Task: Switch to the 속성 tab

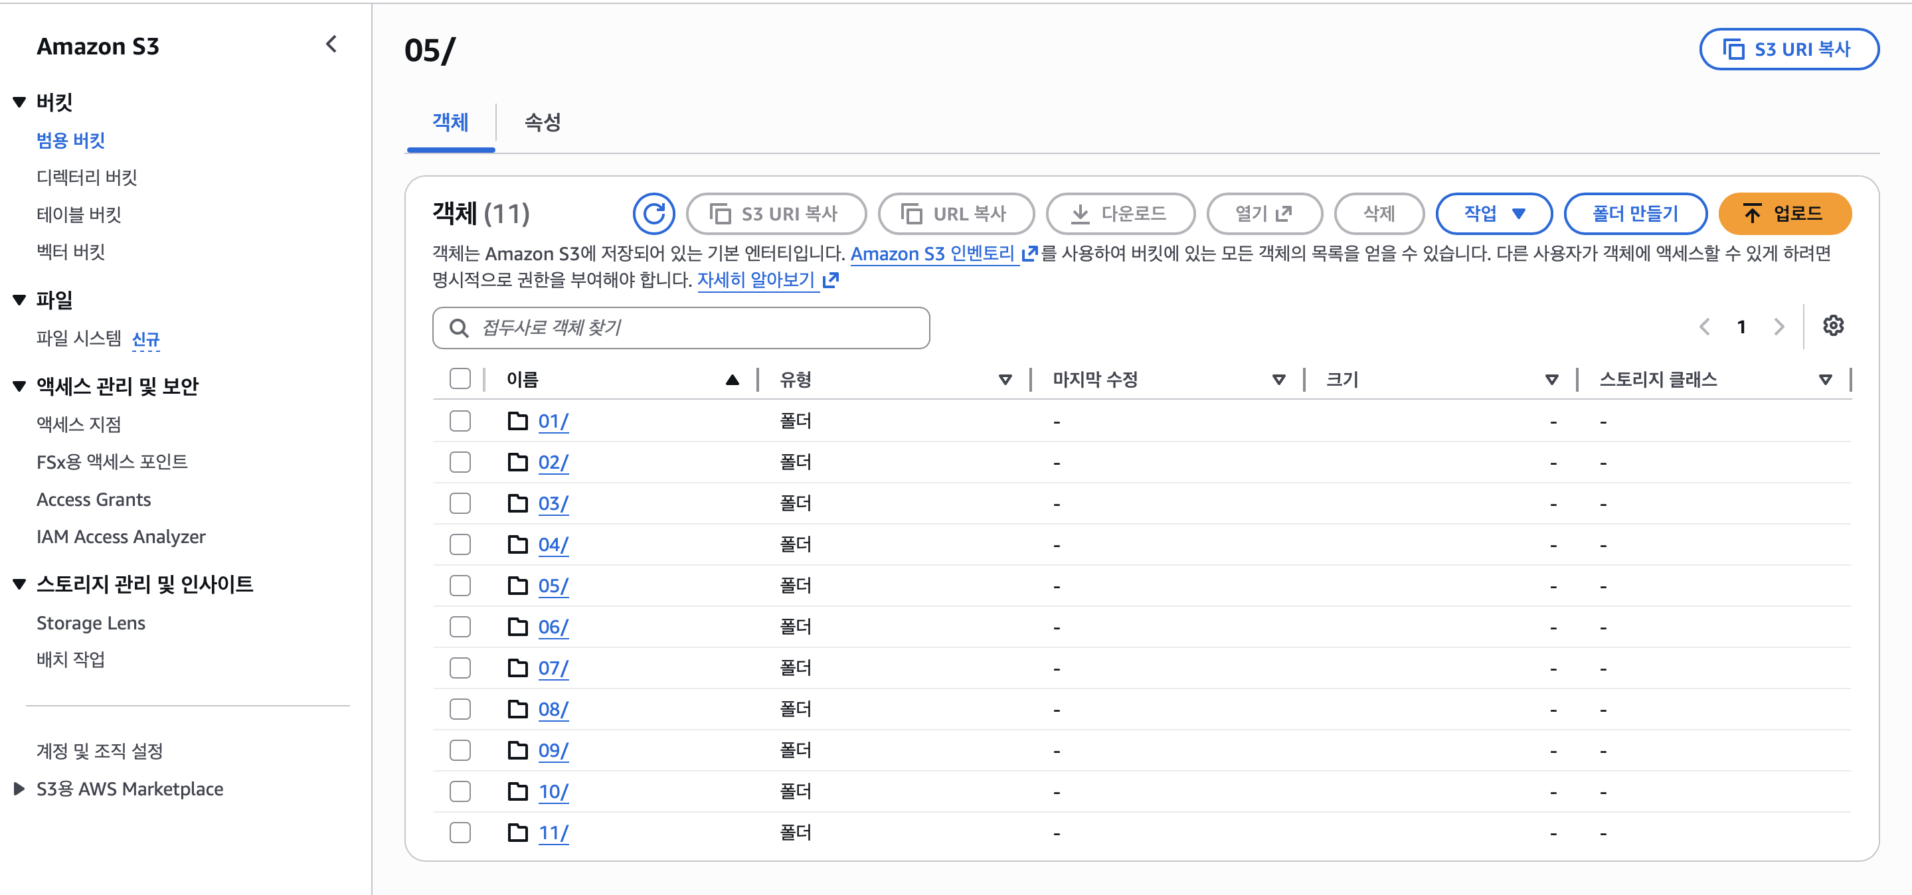Action: [x=543, y=122]
